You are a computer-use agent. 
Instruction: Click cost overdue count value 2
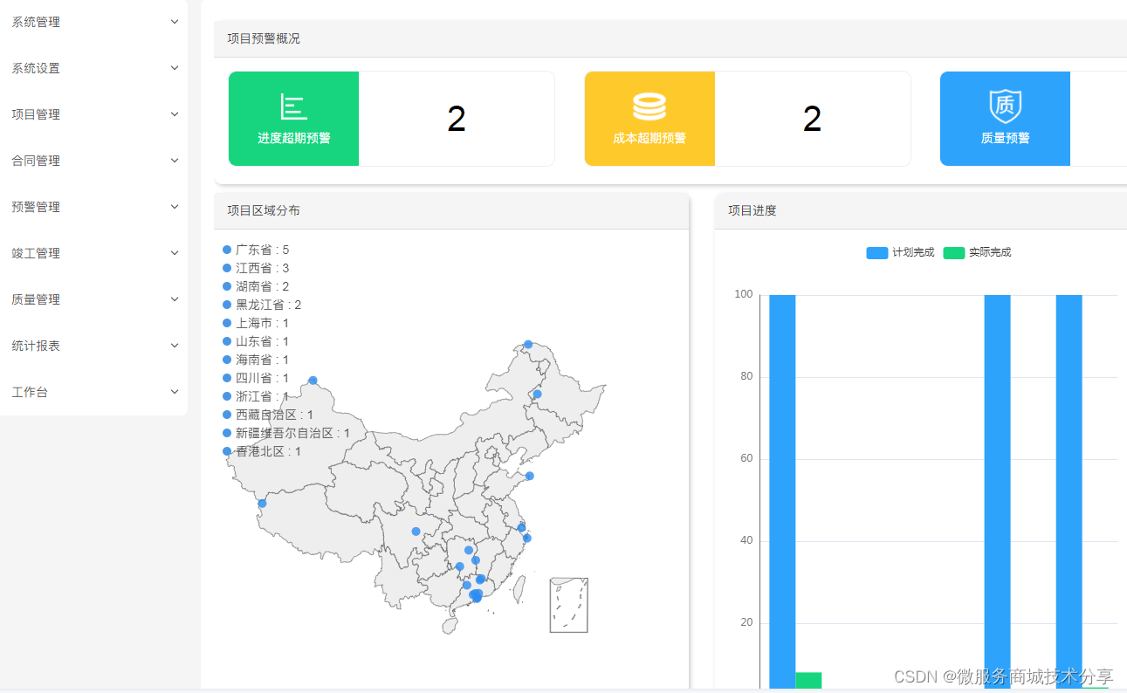click(813, 120)
